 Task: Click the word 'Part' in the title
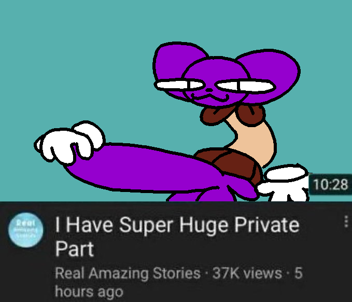[75, 249]
